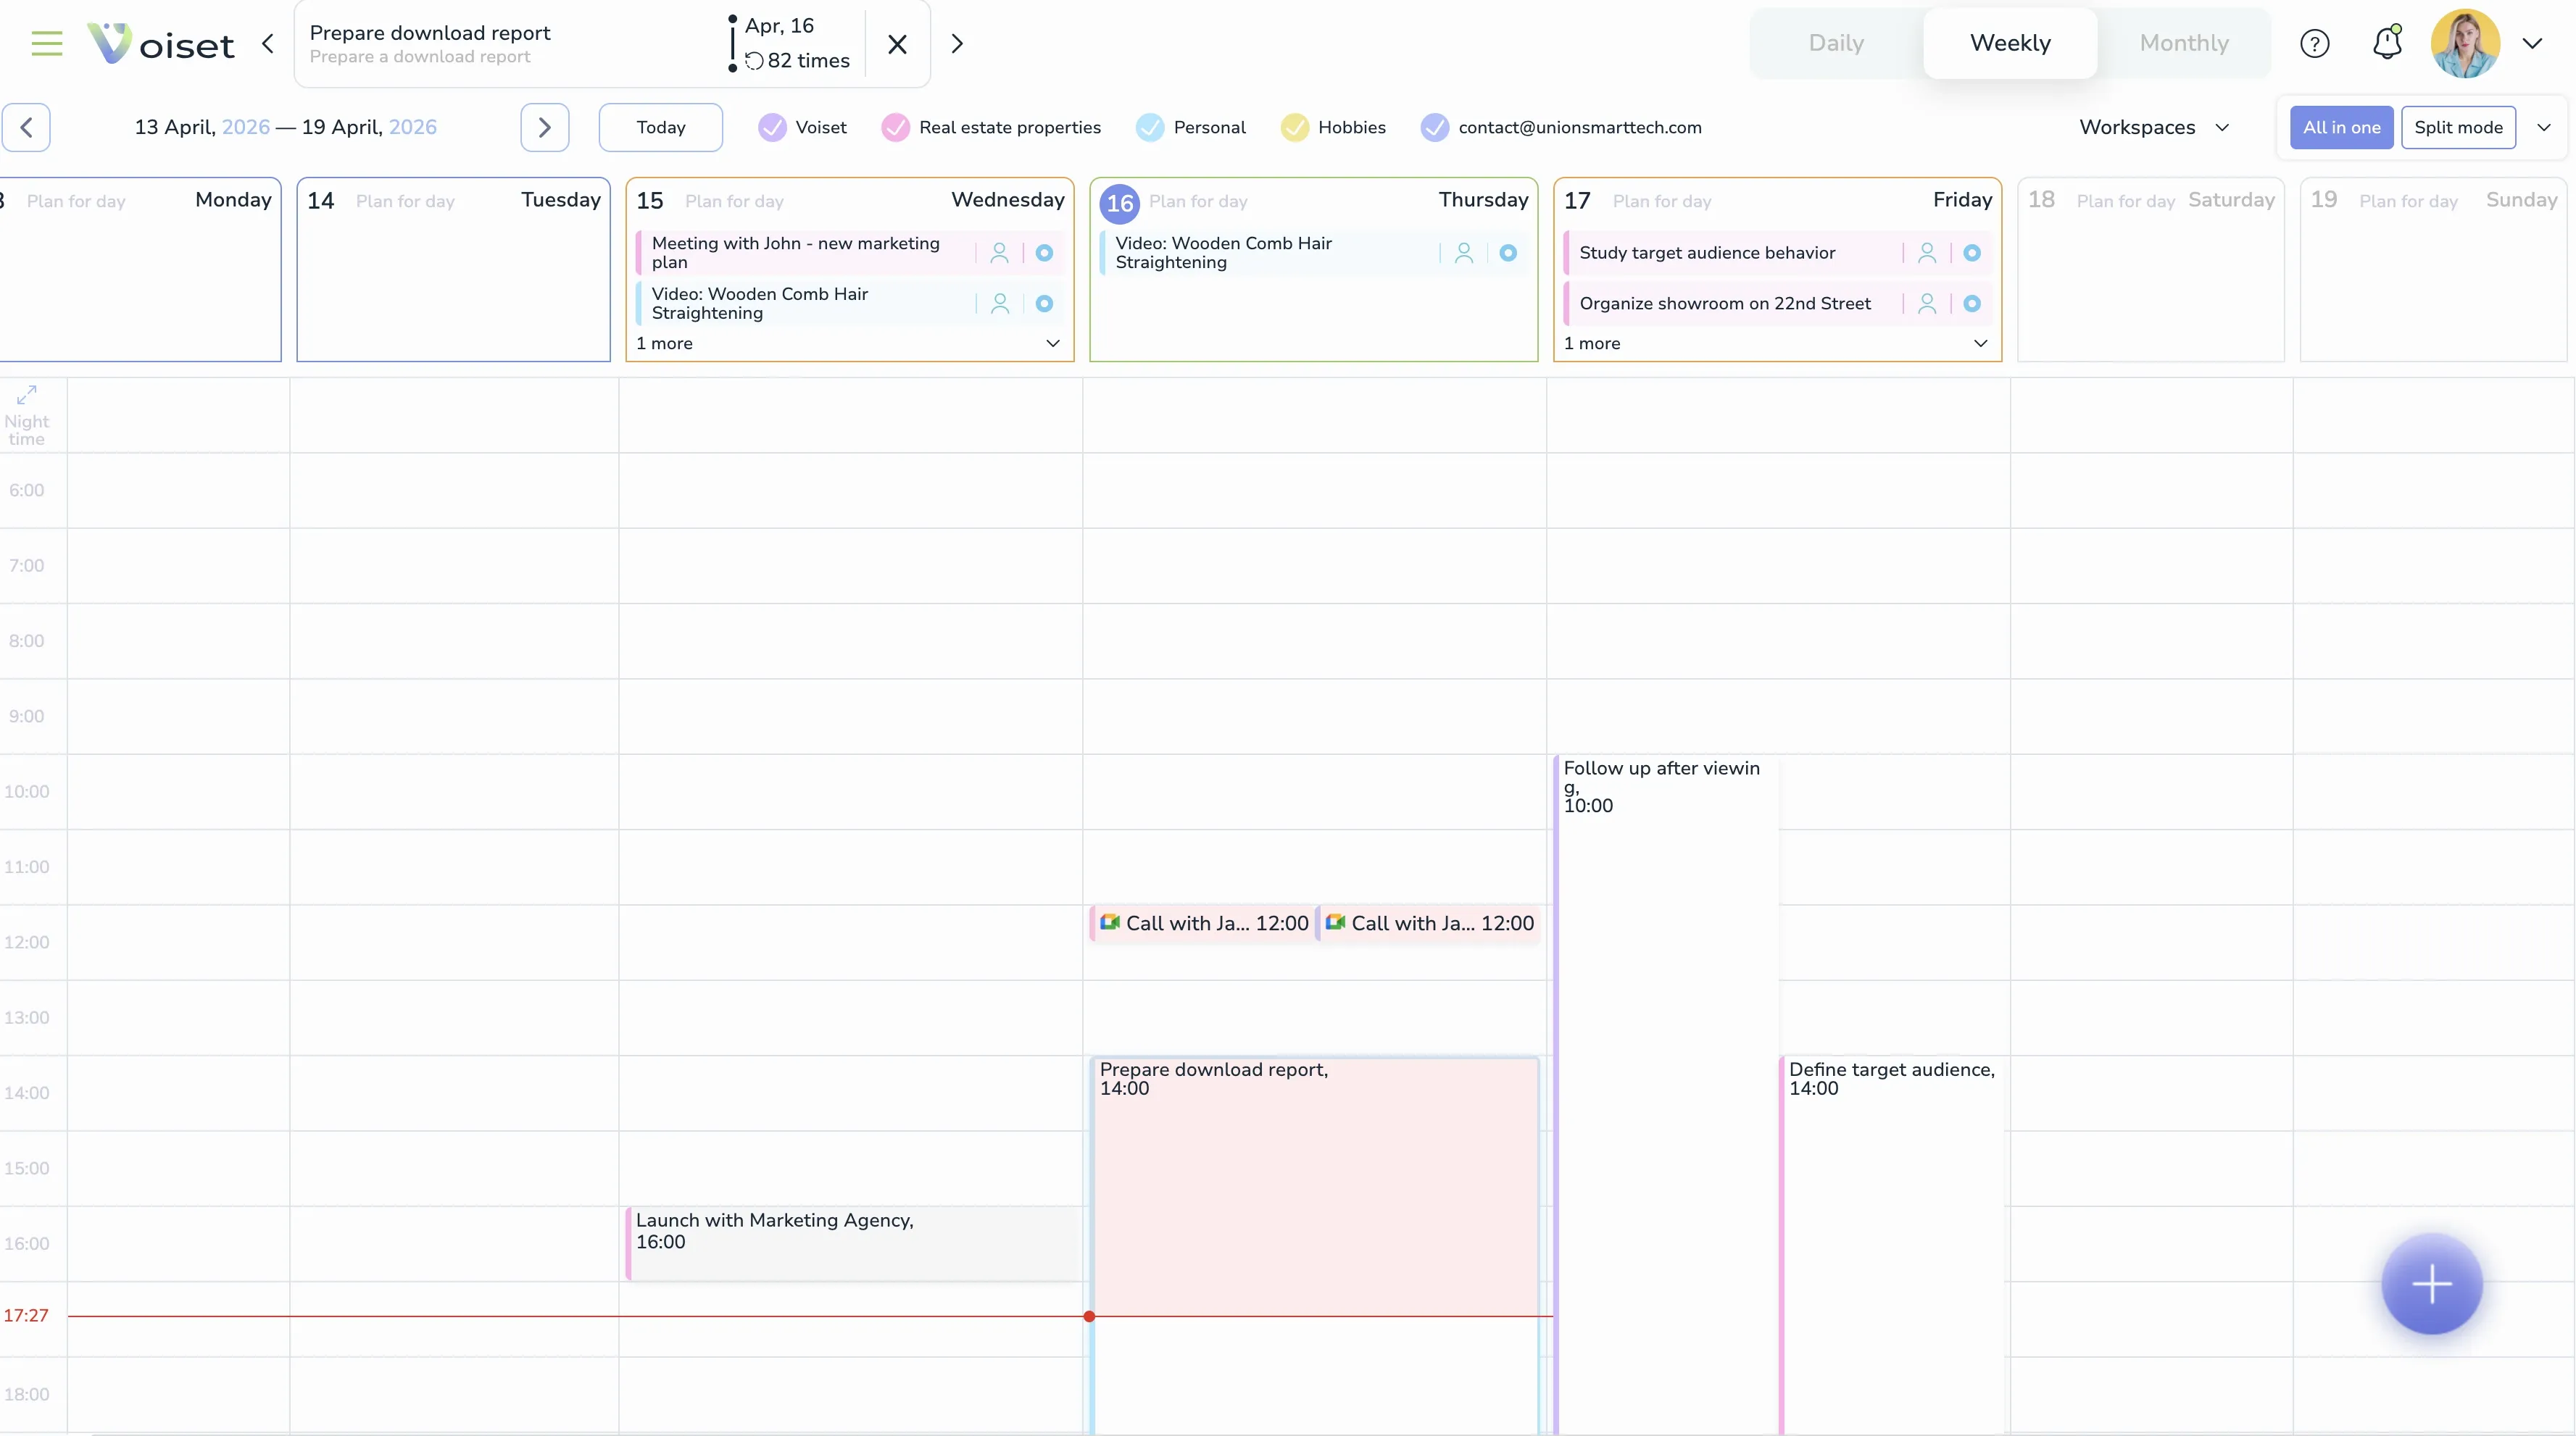This screenshot has width=2576, height=1436.
Task: Switch to Monthly view
Action: [2186, 43]
